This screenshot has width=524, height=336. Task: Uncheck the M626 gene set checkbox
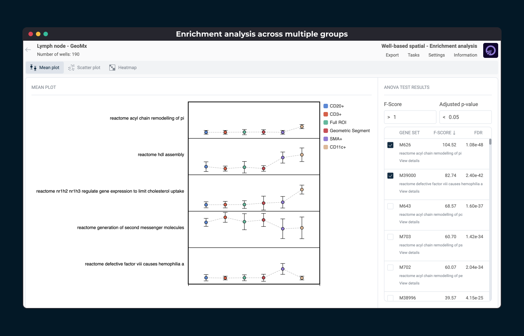(x=390, y=145)
